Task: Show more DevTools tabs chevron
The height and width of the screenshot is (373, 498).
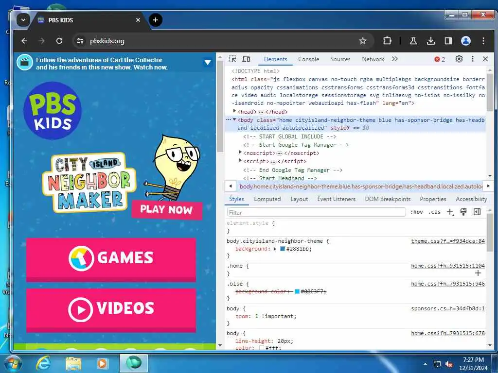Action: (x=394, y=59)
